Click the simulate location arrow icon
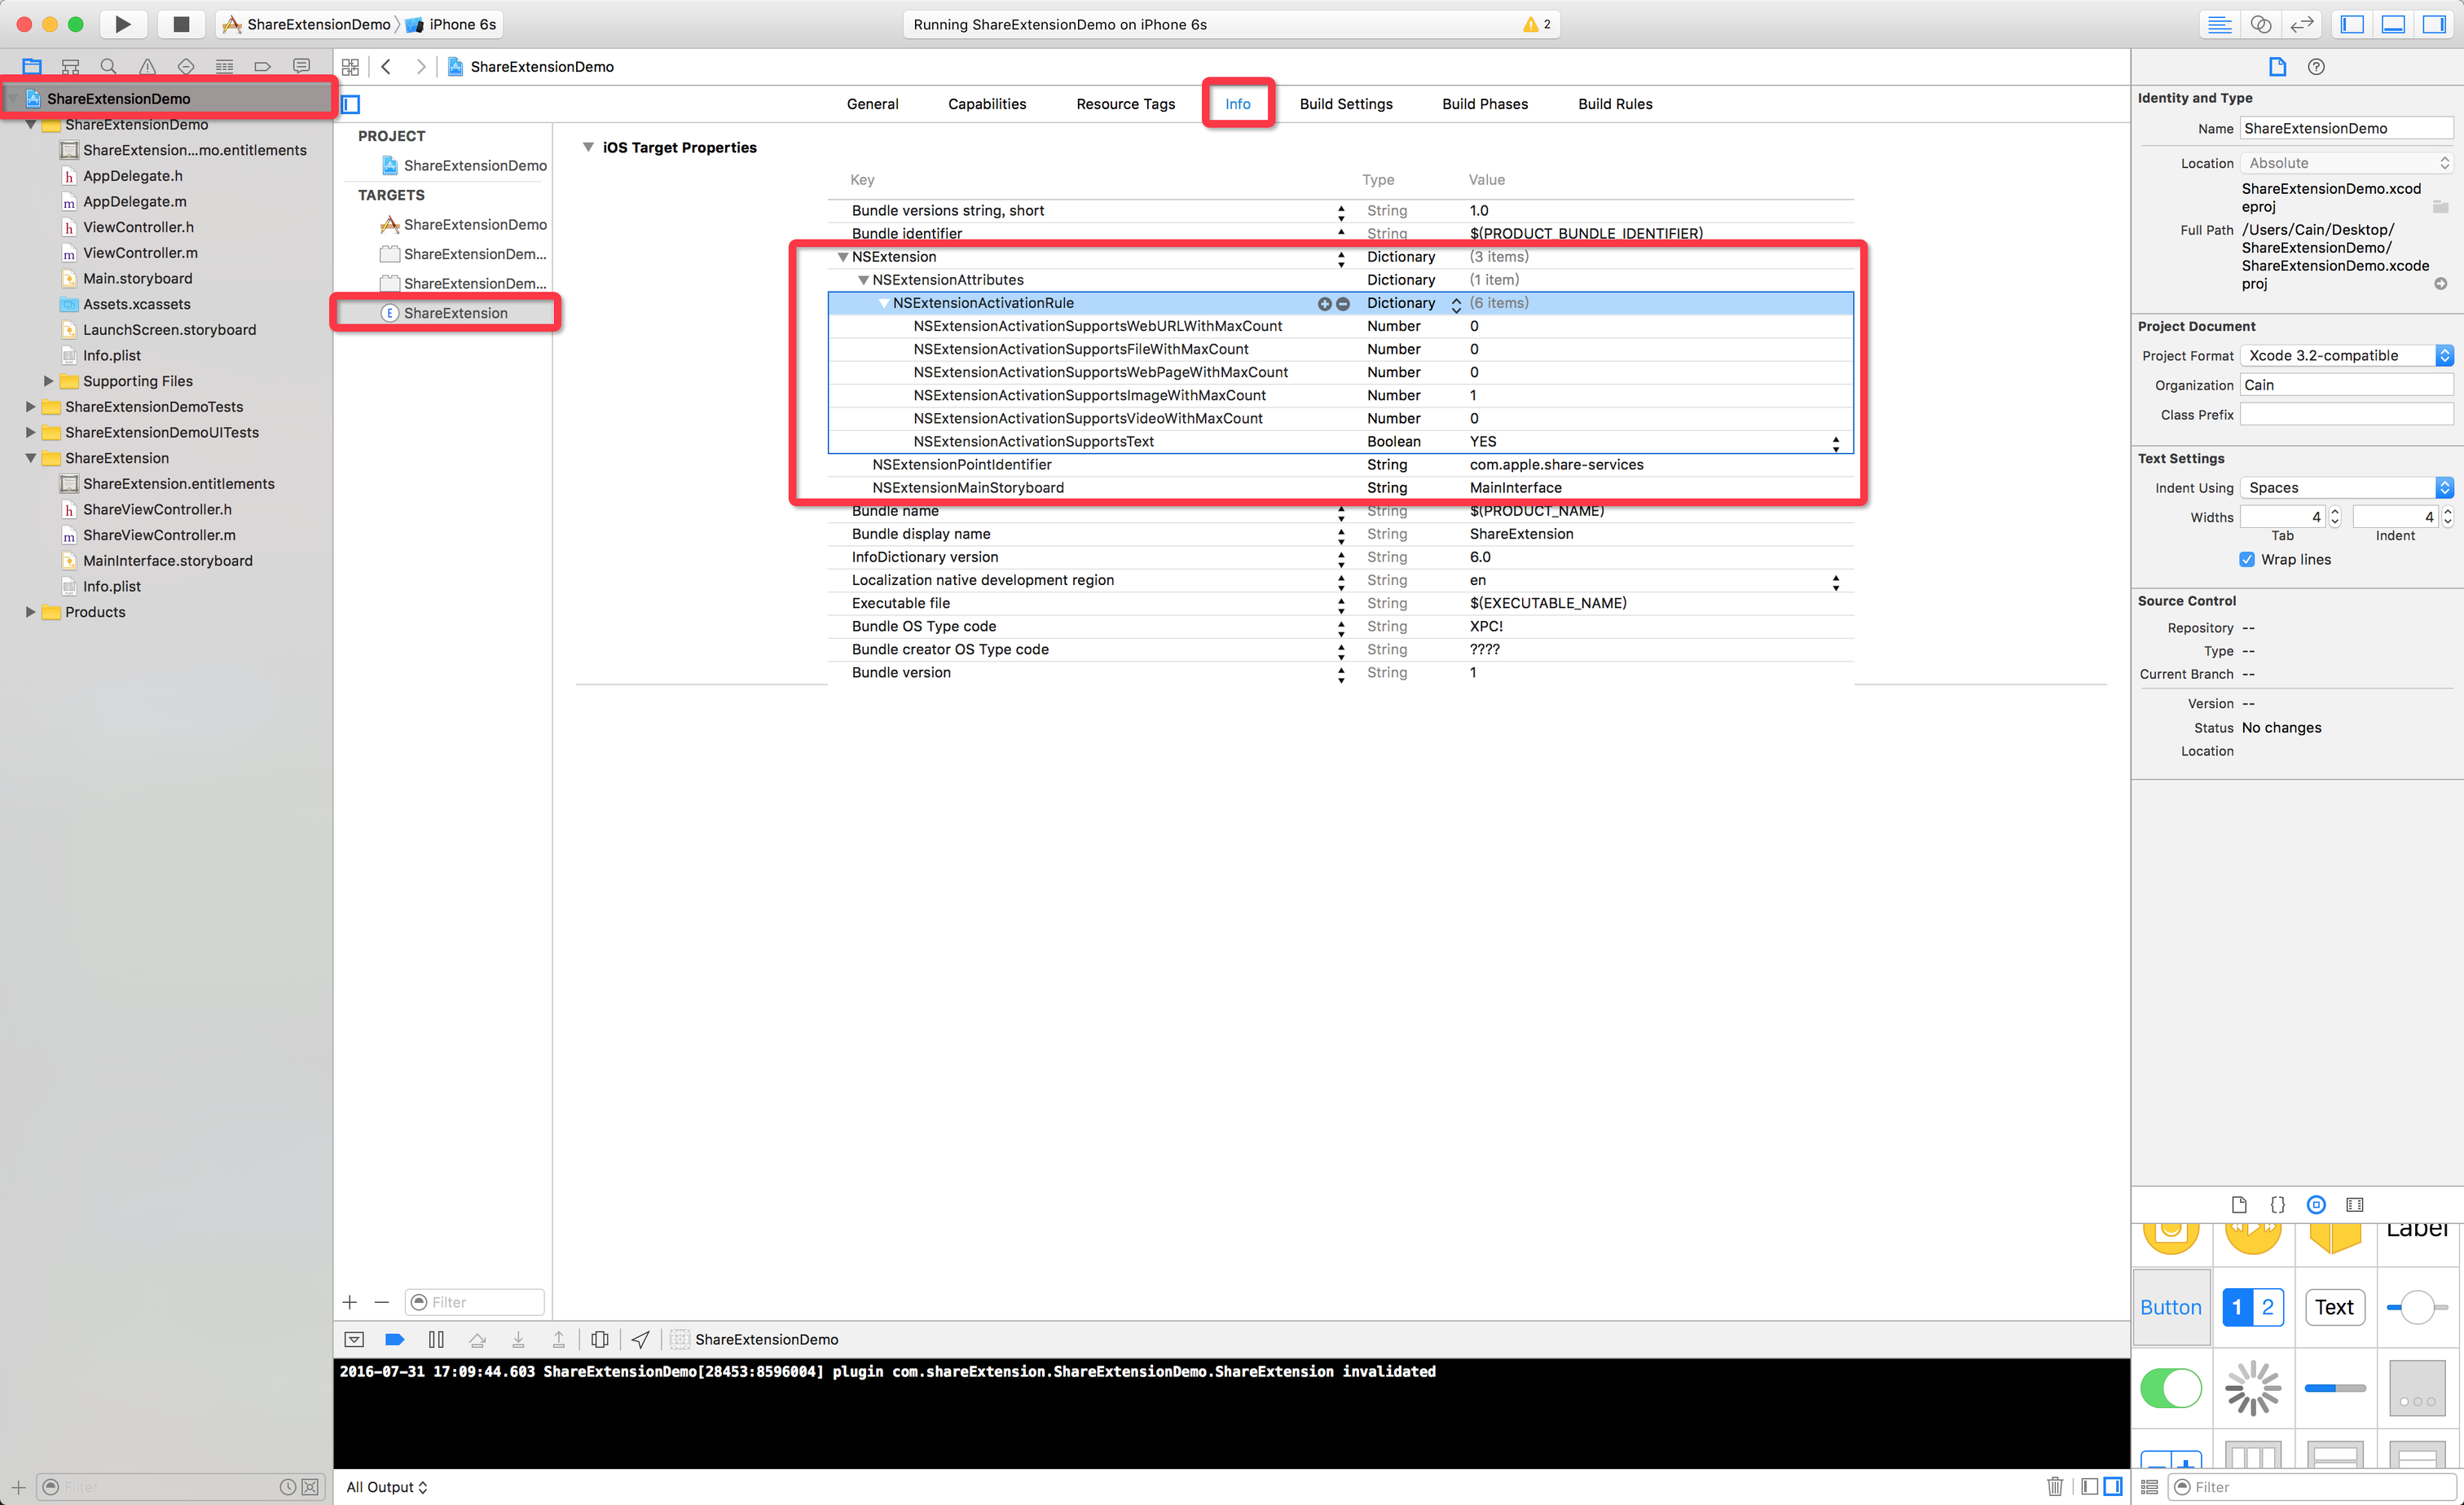This screenshot has height=1505, width=2464. [x=641, y=1339]
